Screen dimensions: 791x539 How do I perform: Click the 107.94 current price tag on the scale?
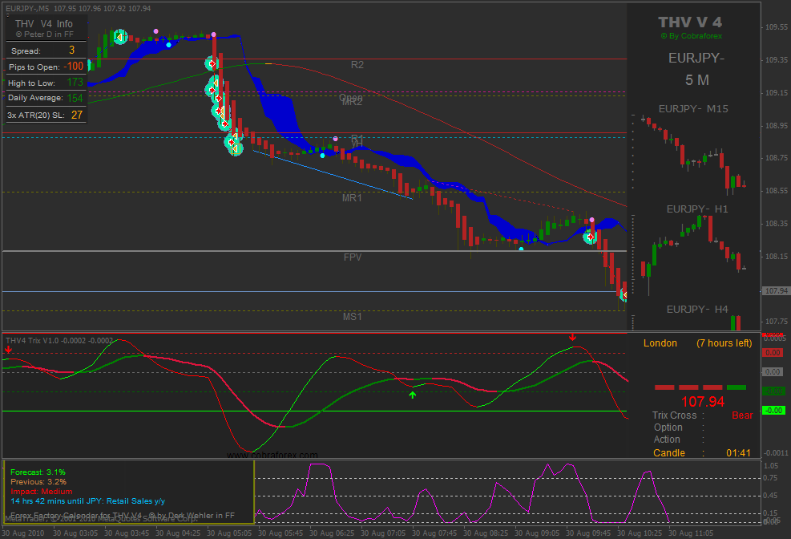coord(776,290)
